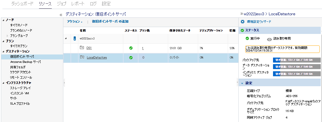
Task: Collapse the 設定 section
Action: point(242,83)
